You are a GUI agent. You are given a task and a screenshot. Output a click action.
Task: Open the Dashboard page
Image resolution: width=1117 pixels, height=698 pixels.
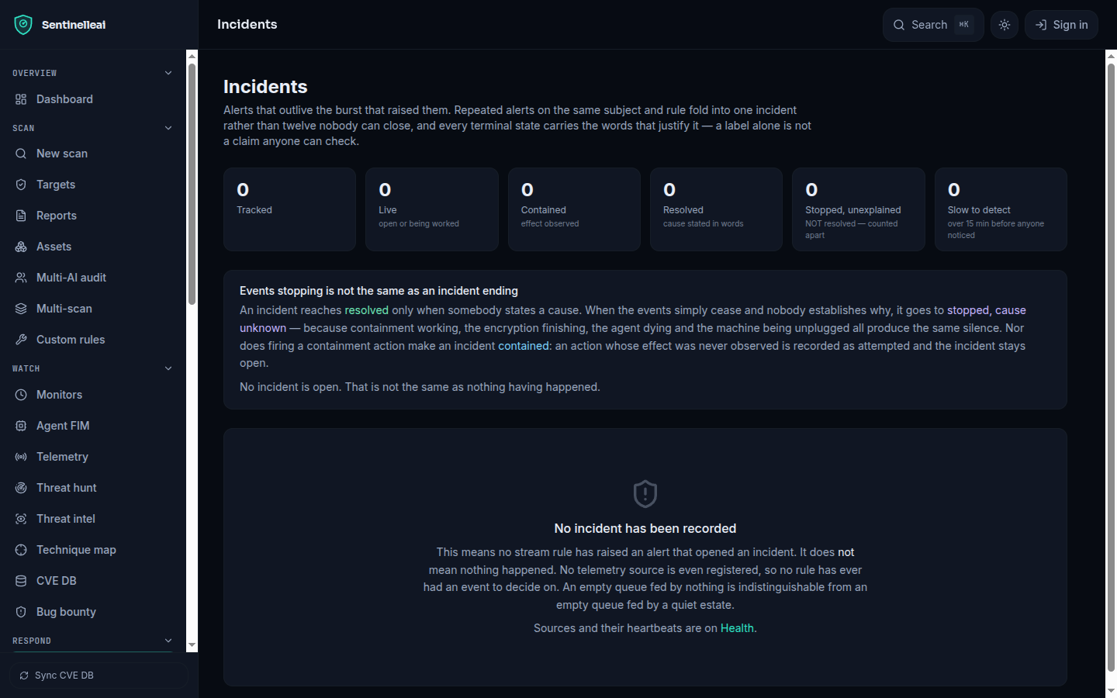(93, 99)
